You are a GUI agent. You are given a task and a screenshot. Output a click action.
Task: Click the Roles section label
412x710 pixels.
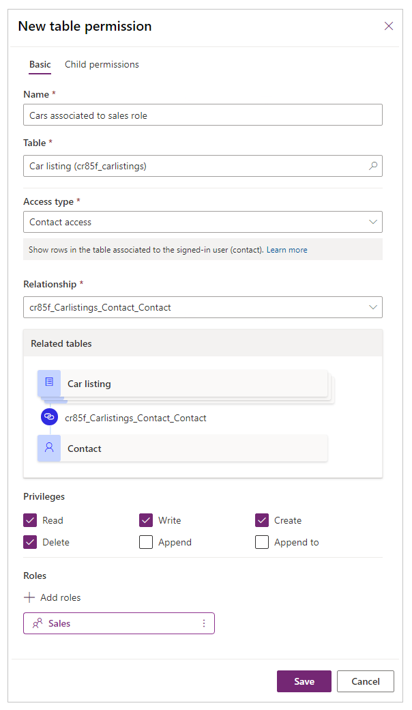(35, 576)
